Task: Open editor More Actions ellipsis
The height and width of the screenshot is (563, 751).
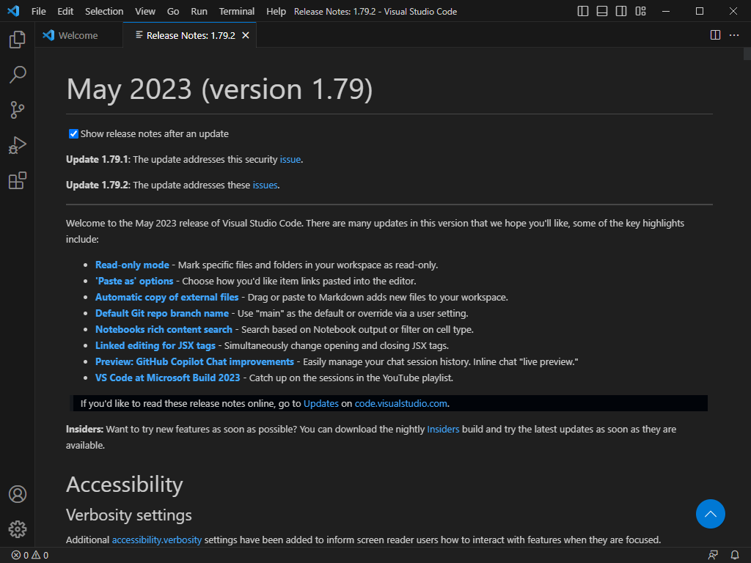Action: pos(733,35)
